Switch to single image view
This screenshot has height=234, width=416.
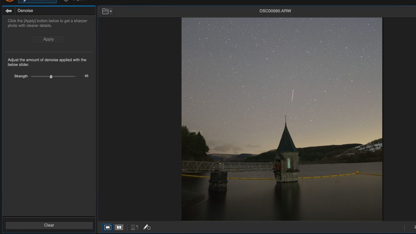(108, 227)
